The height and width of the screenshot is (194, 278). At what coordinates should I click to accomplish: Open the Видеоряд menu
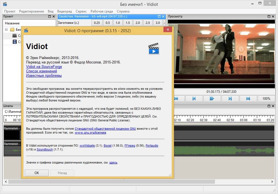(x=64, y=11)
